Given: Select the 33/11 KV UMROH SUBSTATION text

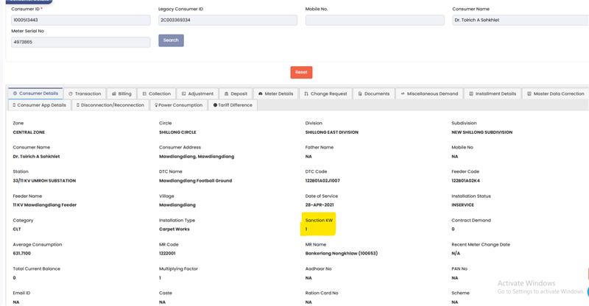Looking at the screenshot, I should 44,181.
